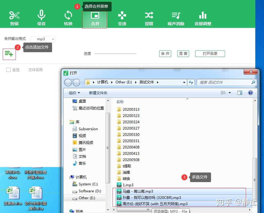This screenshot has height=213, width=264.
Task: Click the green add-files icon
Action: 9,54
